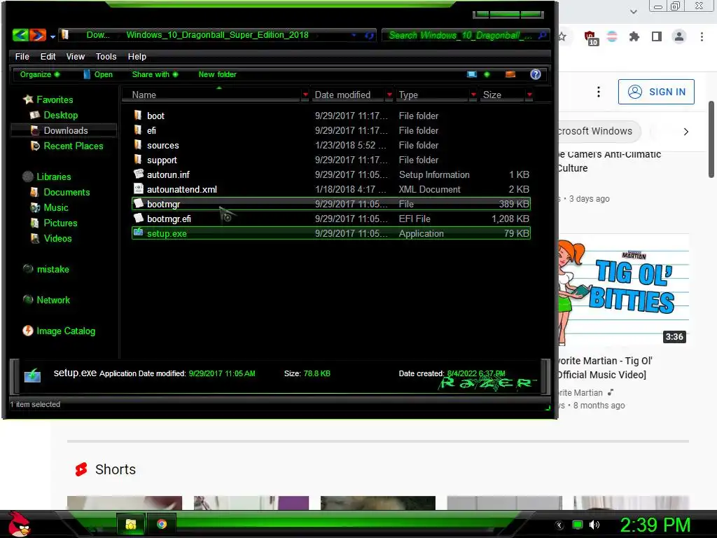Click the tray volume speaker icon
The image size is (717, 538).
(x=594, y=525)
